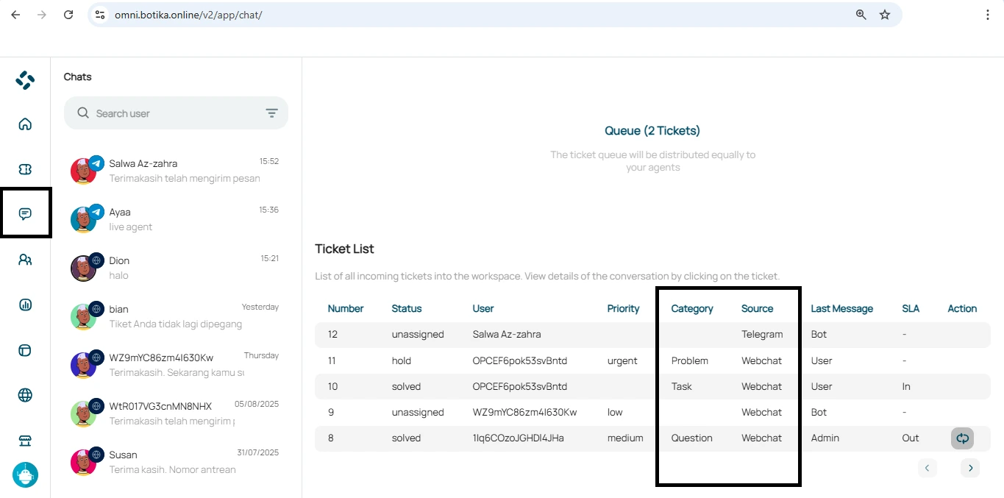1004x498 pixels.
Task: Click the Priority column header
Action: [624, 309]
